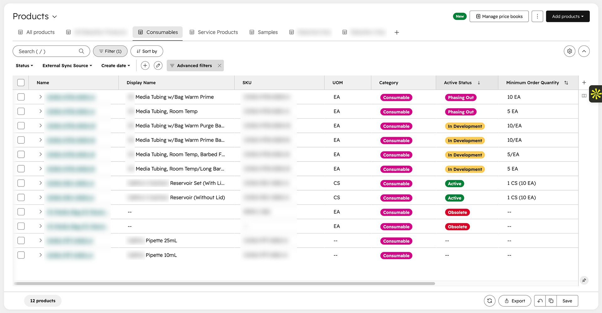Focus the Search input field

pyautogui.click(x=51, y=51)
